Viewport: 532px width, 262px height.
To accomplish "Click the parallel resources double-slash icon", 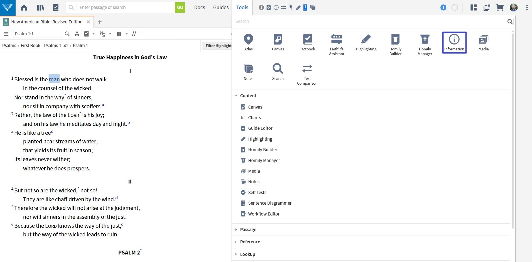I will pos(134,34).
